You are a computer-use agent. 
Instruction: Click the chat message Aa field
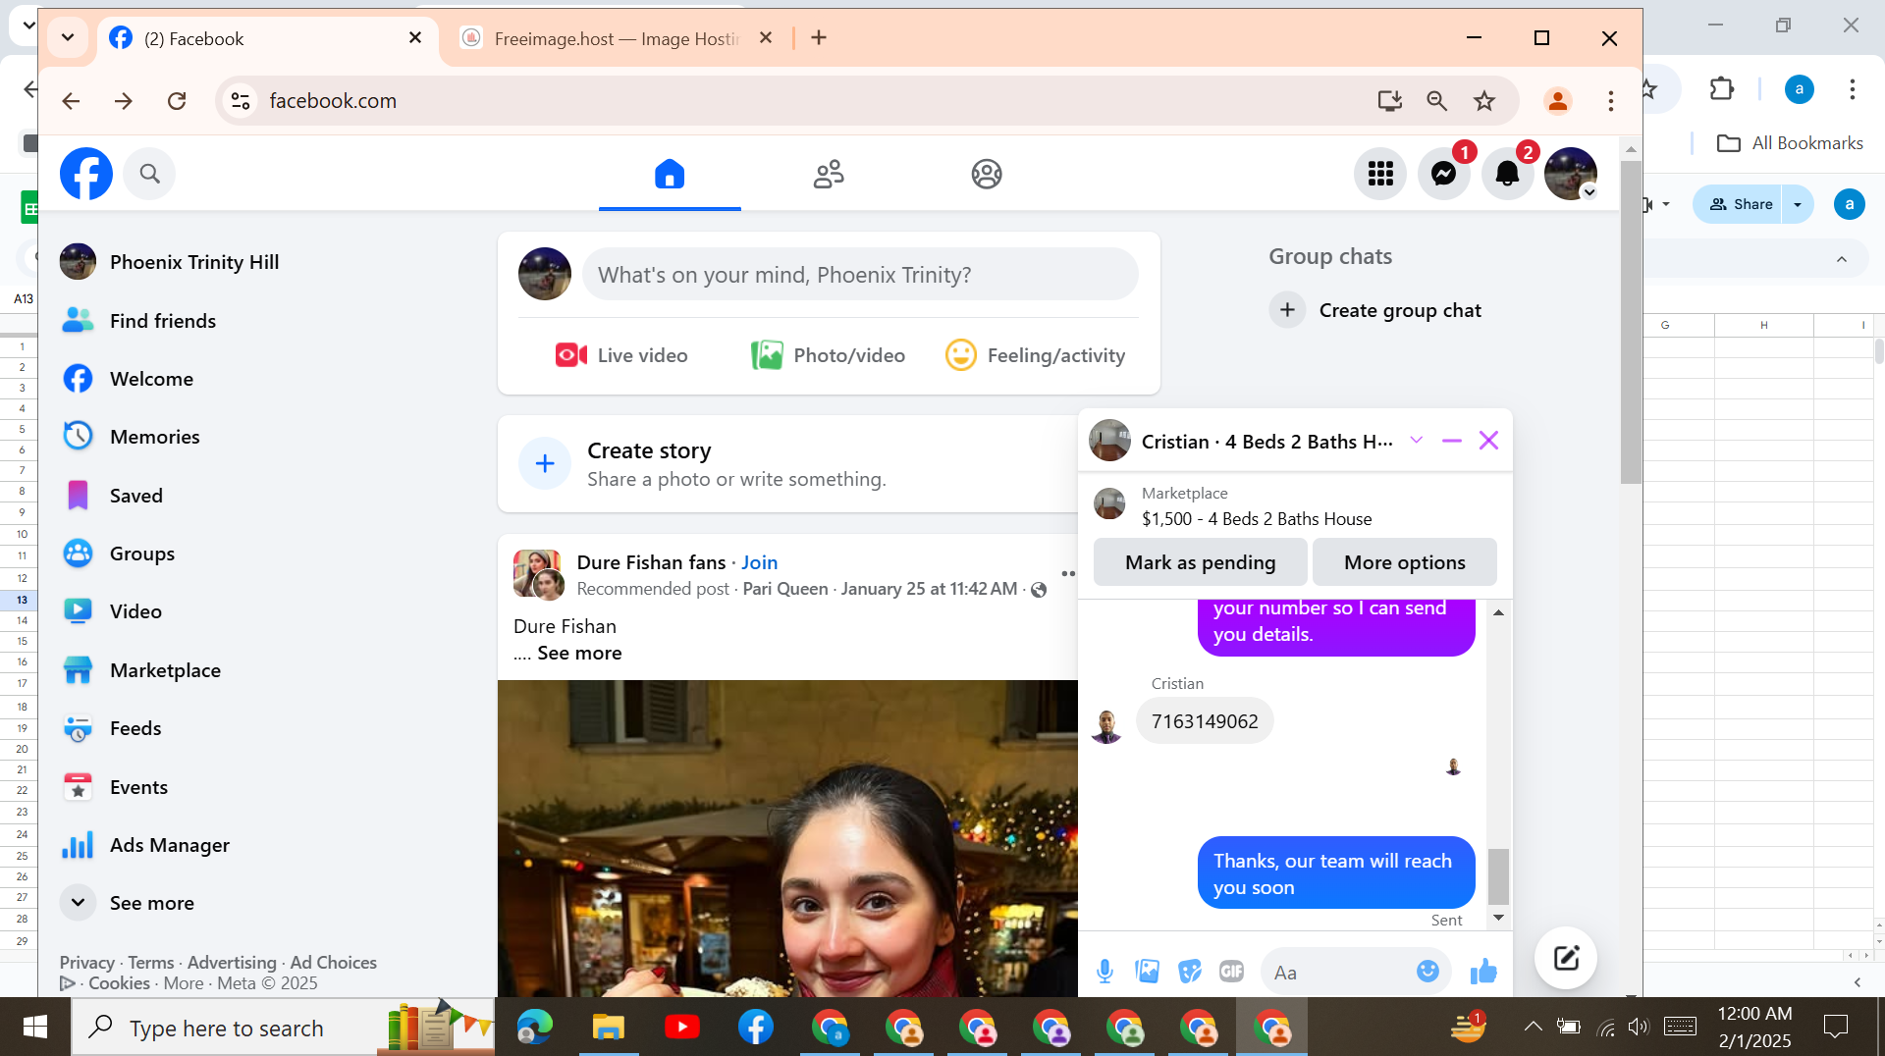click(x=1335, y=972)
